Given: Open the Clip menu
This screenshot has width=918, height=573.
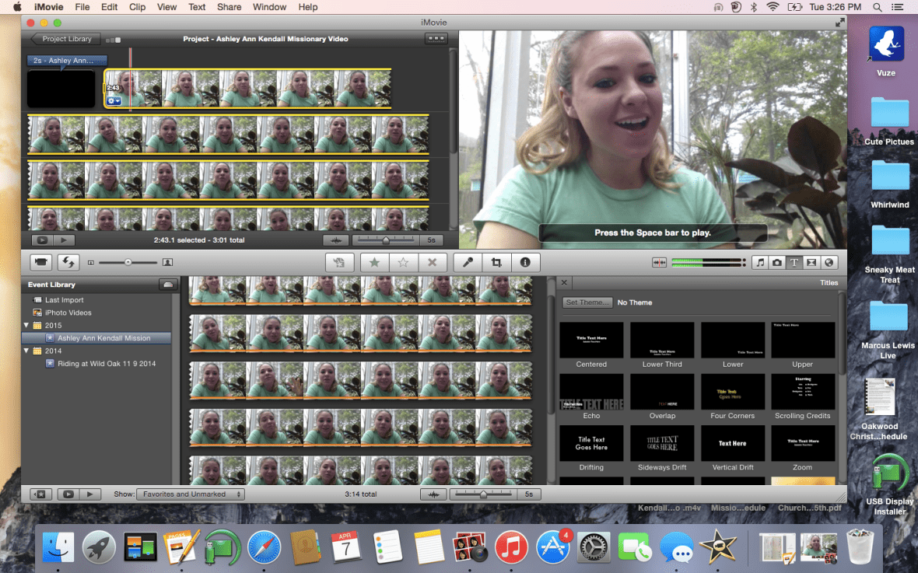Looking at the screenshot, I should pos(137,7).
